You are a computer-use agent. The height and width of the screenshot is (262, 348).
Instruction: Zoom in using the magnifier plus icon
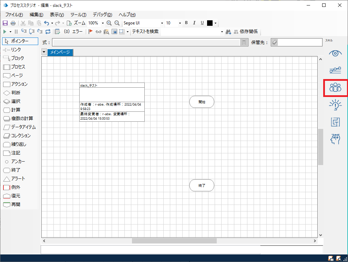pyautogui.click(x=110, y=23)
